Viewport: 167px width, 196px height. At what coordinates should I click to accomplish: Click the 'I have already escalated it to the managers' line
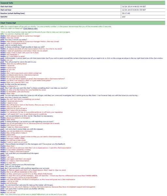point(33,144)
